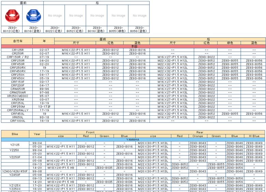Select the YZ250X bike name cell
This screenshot has height=192, width=266.
click(15, 189)
